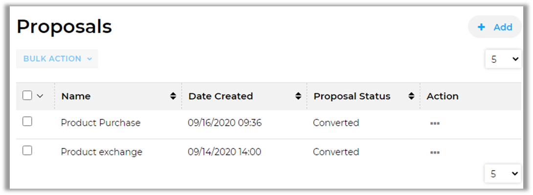Image resolution: width=533 pixels, height=195 pixels.
Task: Sort proposals by Name column arrows
Action: click(173, 97)
